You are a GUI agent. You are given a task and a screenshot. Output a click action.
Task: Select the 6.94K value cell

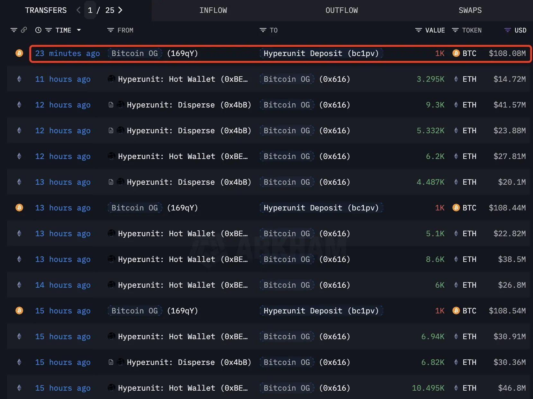[x=433, y=337]
